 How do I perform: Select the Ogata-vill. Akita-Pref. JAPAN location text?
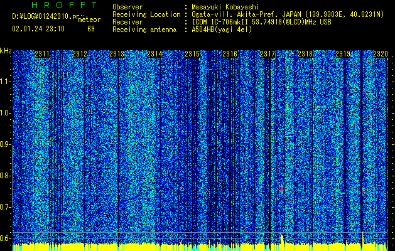tap(288, 14)
